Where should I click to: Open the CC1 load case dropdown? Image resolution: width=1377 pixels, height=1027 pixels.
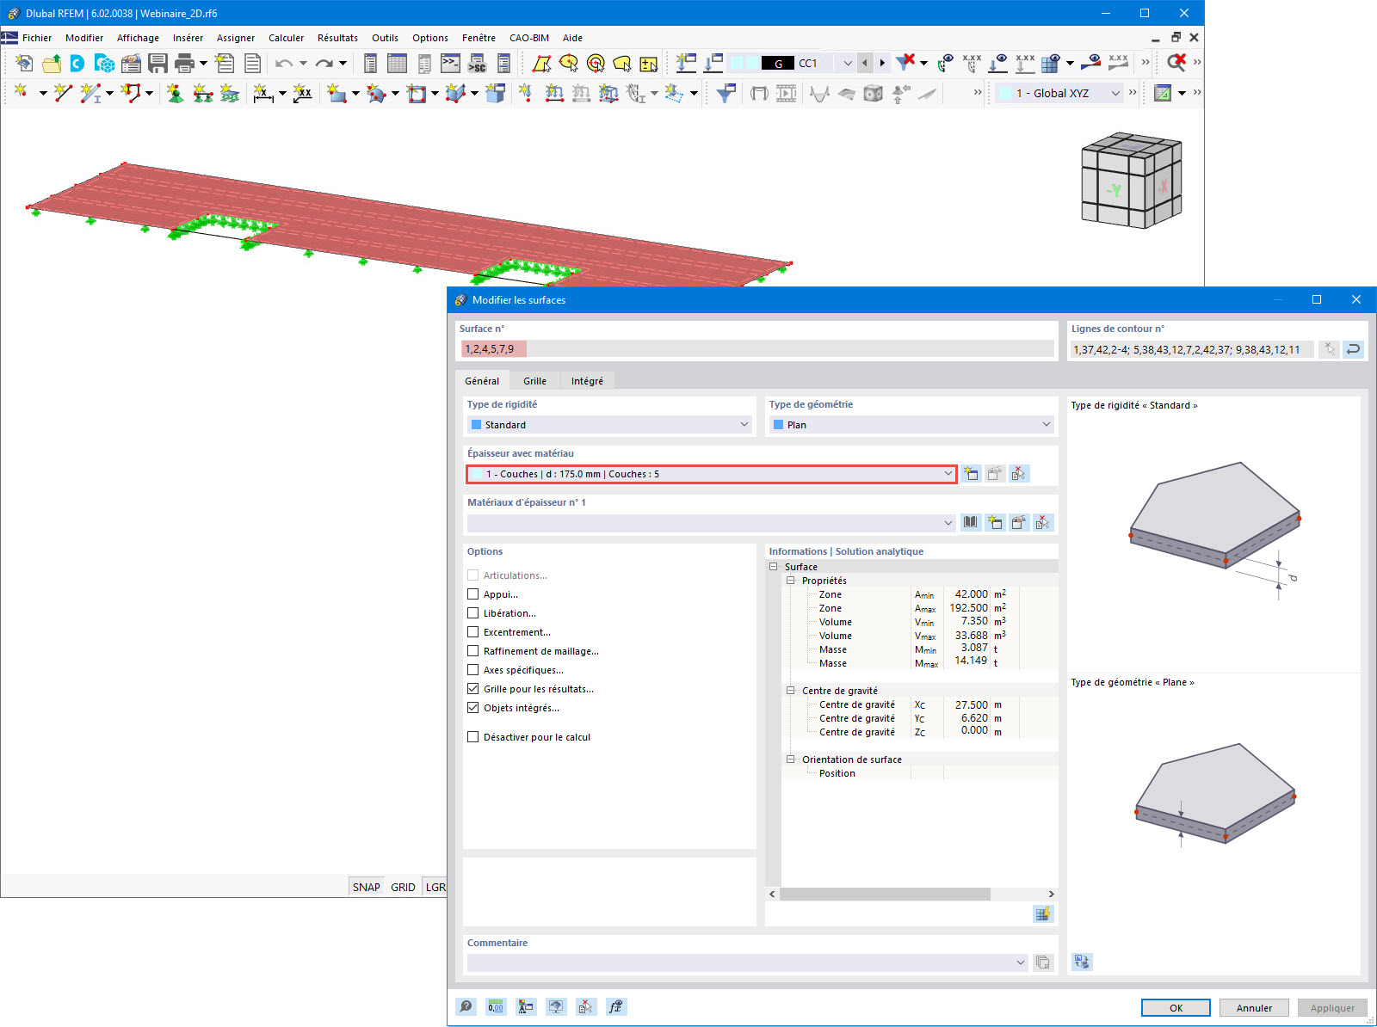pos(847,63)
